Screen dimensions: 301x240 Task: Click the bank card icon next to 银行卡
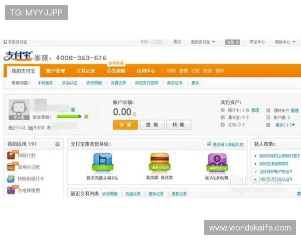pos(223,110)
